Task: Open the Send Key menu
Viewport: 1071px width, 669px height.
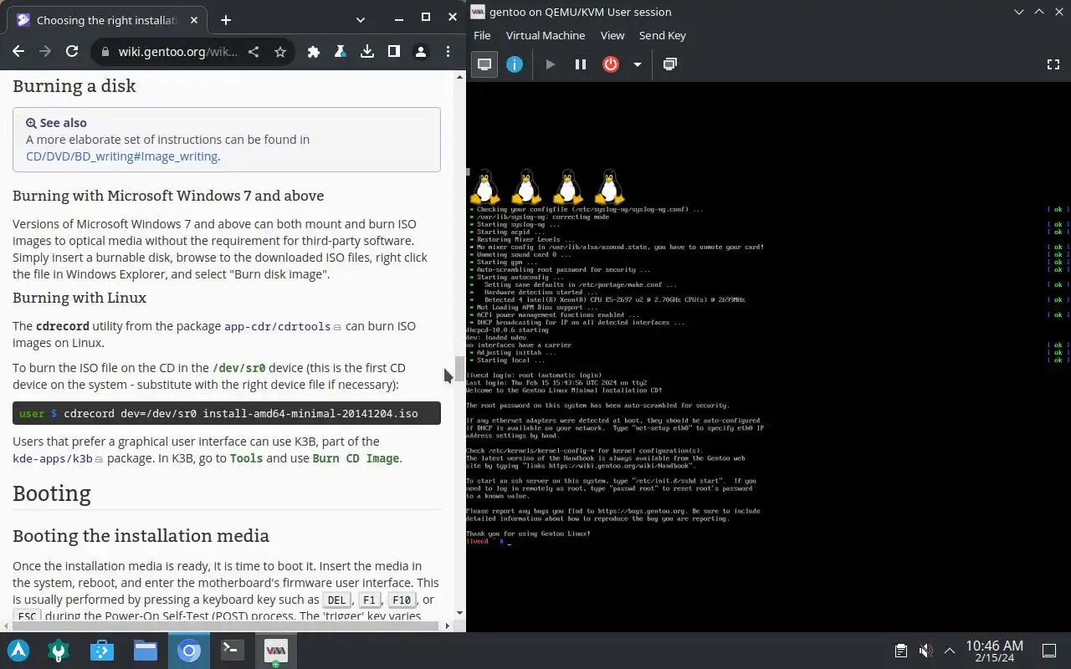Action: click(x=663, y=35)
